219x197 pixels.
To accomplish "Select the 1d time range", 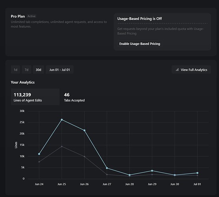I will (x=15, y=70).
